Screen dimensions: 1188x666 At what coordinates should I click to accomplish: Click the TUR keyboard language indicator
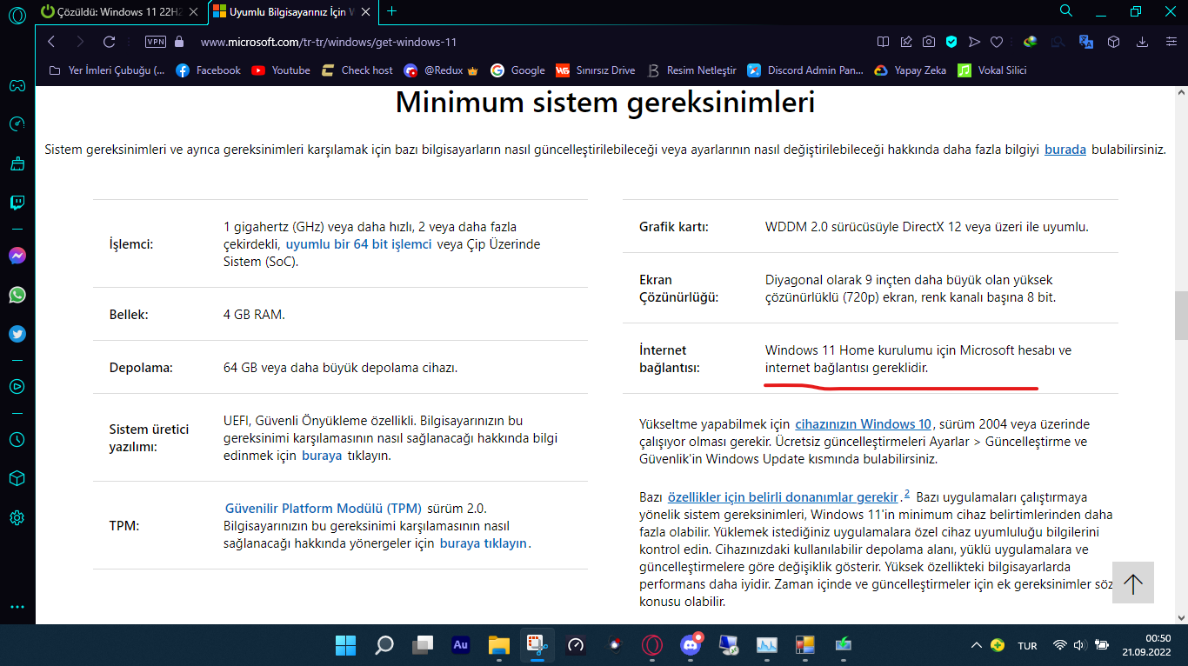[1027, 646]
